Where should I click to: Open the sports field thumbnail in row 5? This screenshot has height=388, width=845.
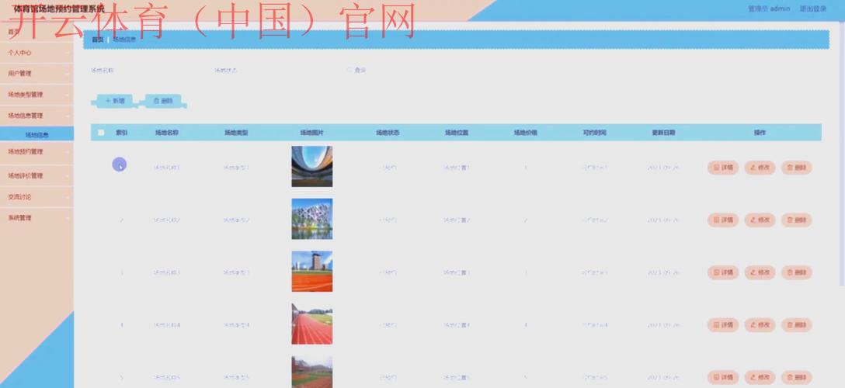[x=312, y=372]
